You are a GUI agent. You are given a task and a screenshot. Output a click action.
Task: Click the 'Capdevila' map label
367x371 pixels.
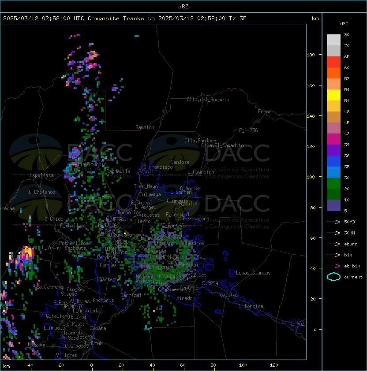click(119, 171)
